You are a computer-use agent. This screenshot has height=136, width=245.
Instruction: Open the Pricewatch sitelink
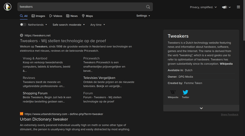coord(92,58)
